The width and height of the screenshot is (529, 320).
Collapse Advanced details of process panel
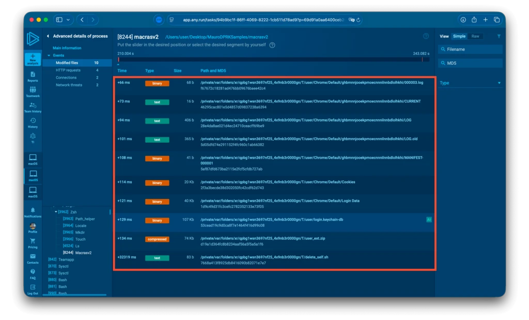[x=48, y=36]
